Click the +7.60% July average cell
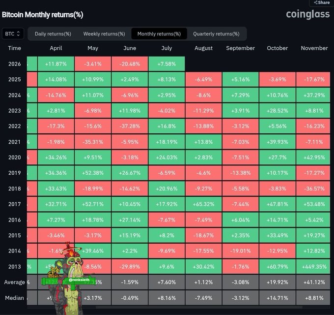Screen dimensions: 334x315 (x=167, y=282)
